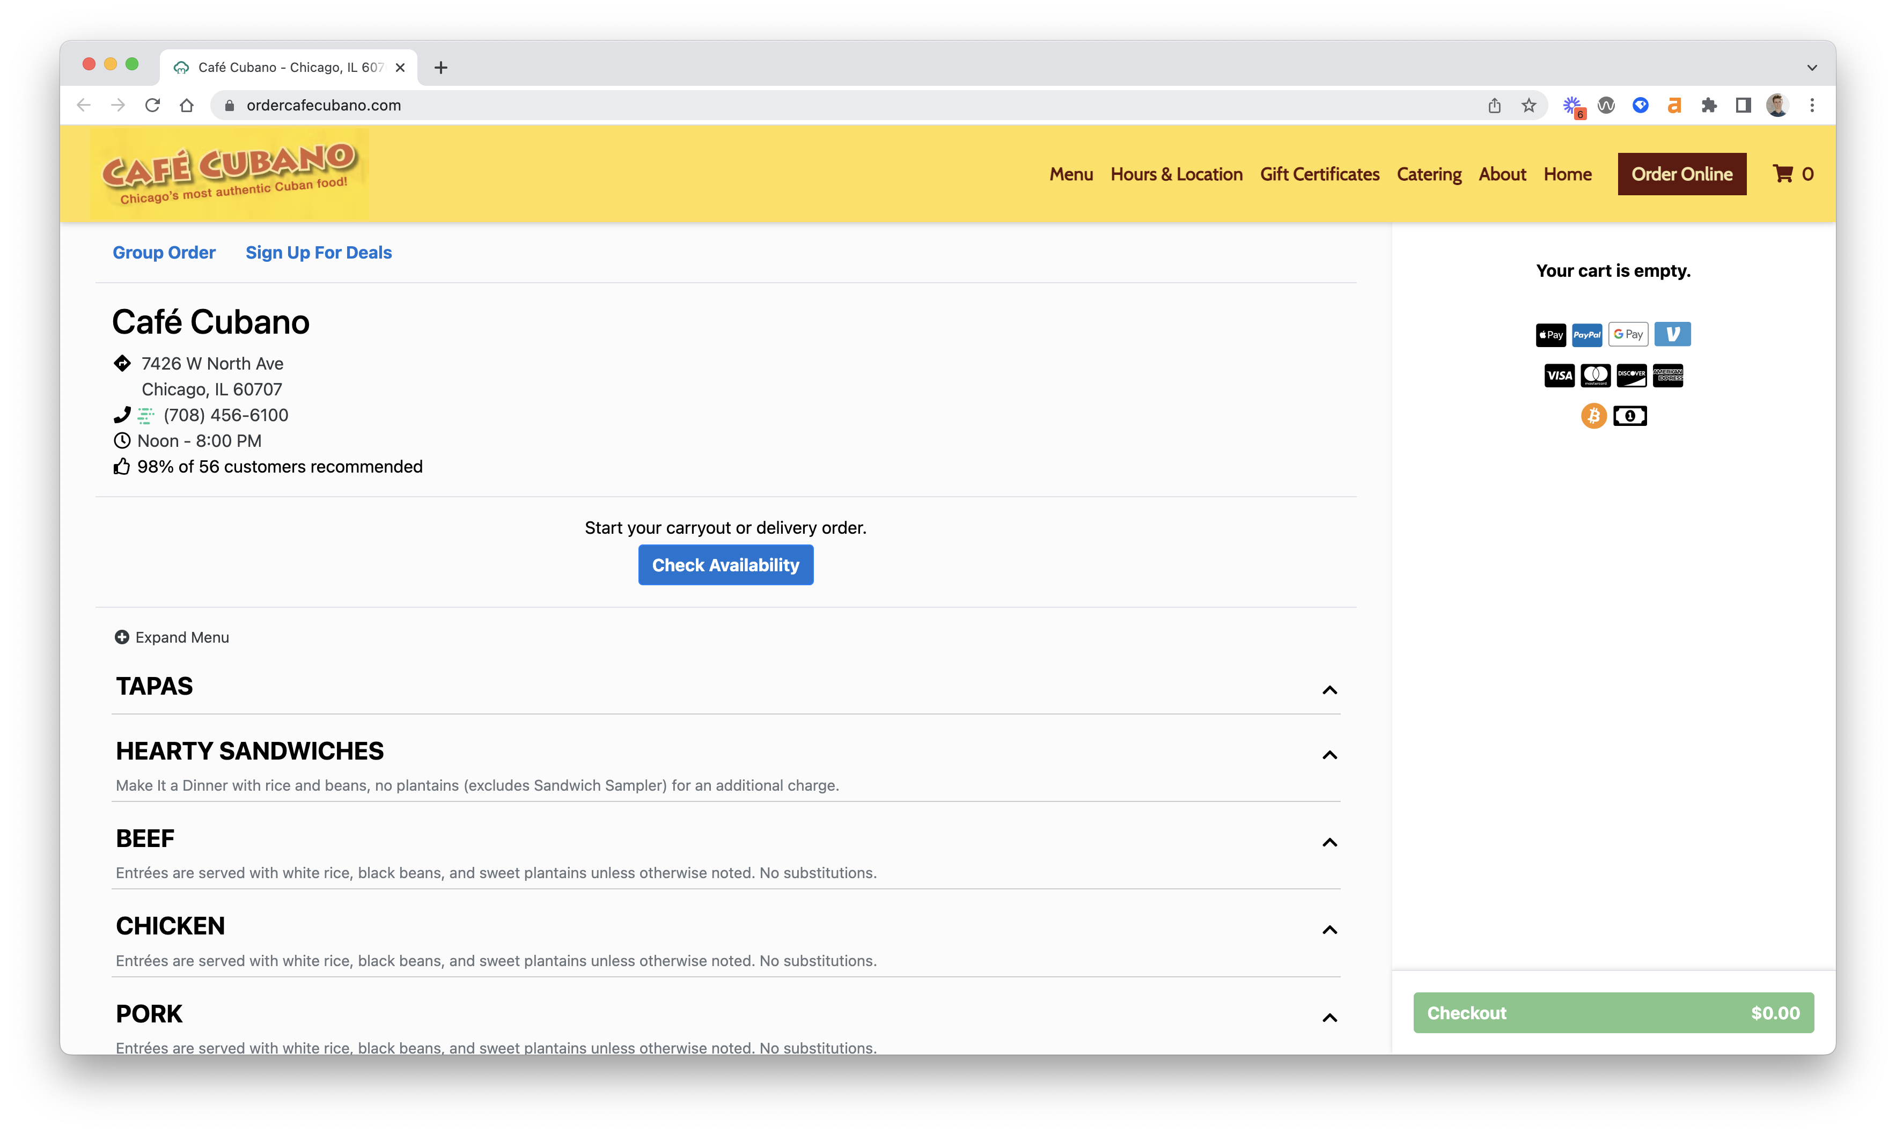Click the Visa card icon
The image size is (1896, 1134).
click(x=1559, y=375)
